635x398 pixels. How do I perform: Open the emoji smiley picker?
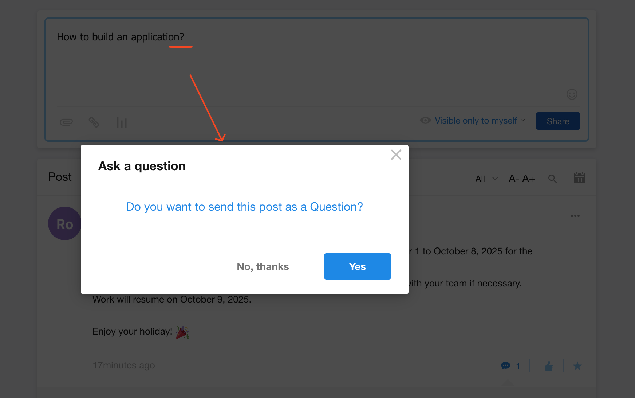tap(572, 94)
